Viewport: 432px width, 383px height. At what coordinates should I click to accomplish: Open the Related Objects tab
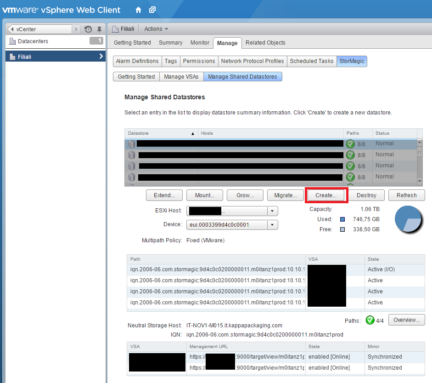click(265, 43)
